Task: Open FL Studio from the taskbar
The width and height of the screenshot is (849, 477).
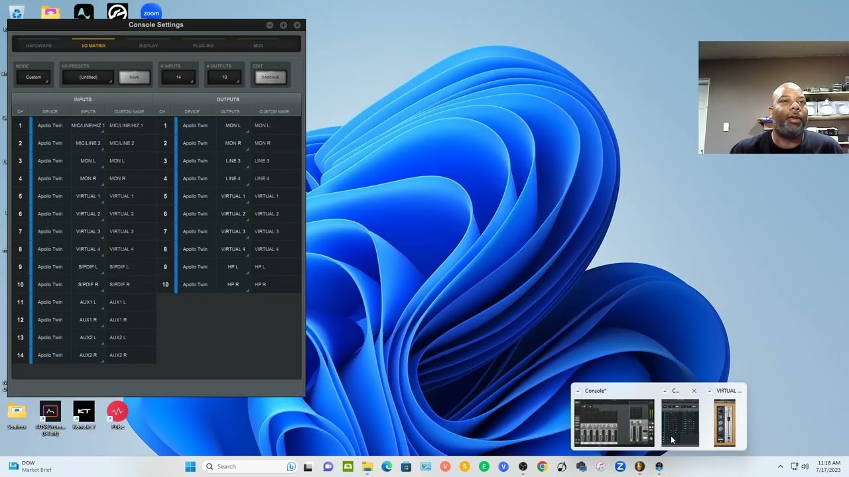Action: coord(639,466)
